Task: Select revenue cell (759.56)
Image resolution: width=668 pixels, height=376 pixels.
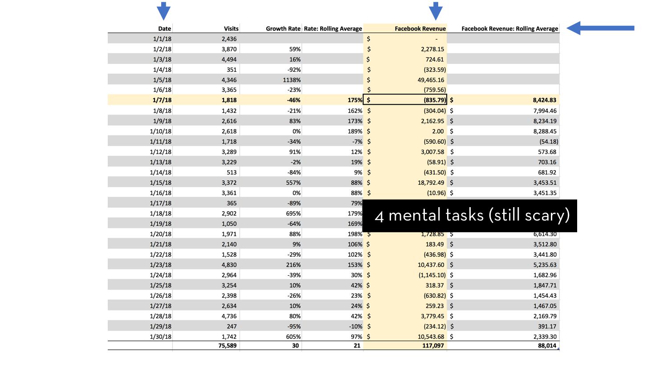Action: pyautogui.click(x=435, y=90)
